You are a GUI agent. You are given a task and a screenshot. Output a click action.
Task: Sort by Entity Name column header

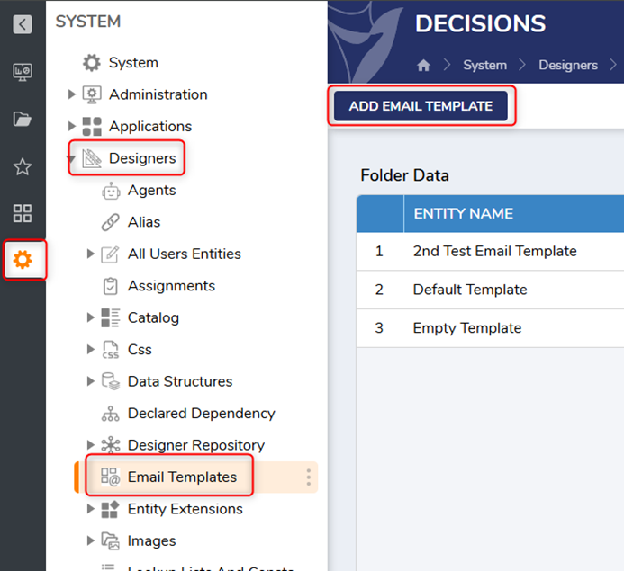(463, 214)
